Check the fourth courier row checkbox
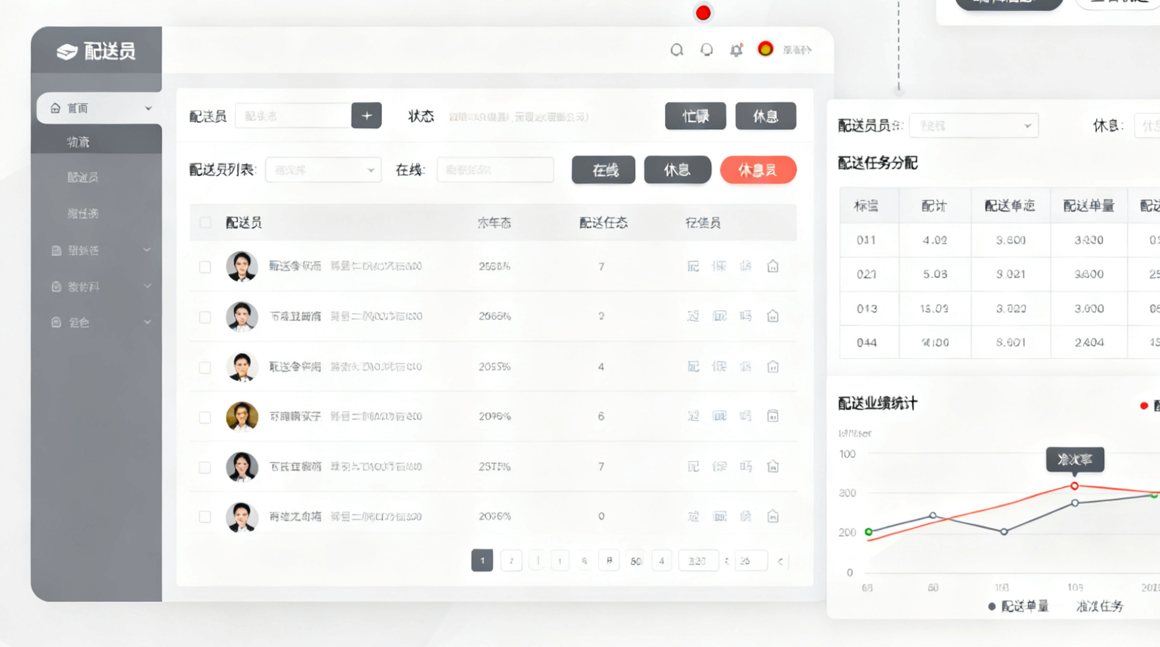This screenshot has width=1160, height=647. [x=205, y=417]
